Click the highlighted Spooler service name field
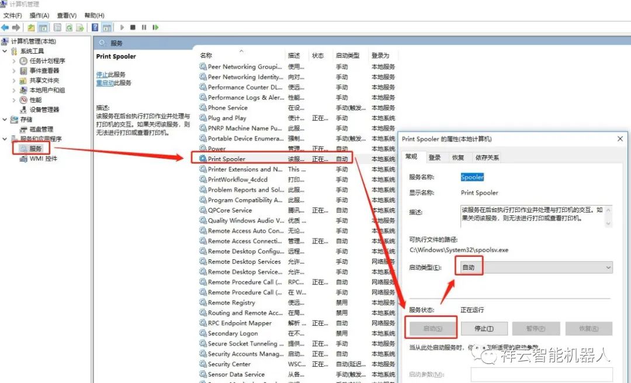 pos(472,177)
